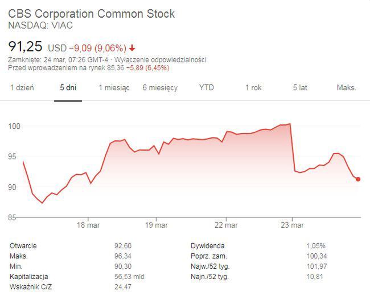Image resolution: width=370 pixels, height=295 pixels.
Task: Click the Kapitalizacja value 56,53 mld
Action: [128, 276]
